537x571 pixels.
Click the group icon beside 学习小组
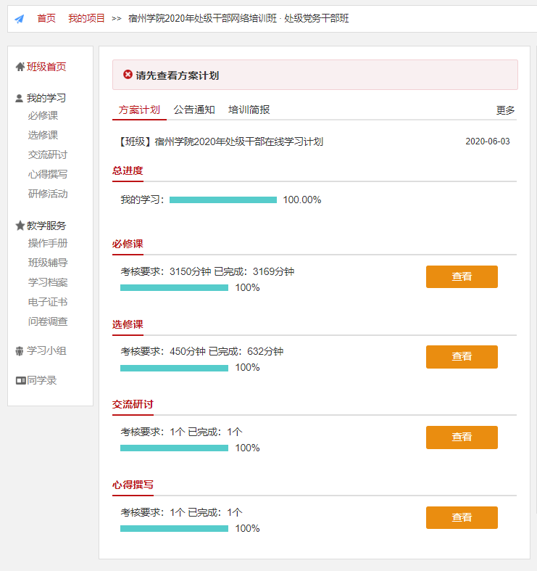click(20, 351)
